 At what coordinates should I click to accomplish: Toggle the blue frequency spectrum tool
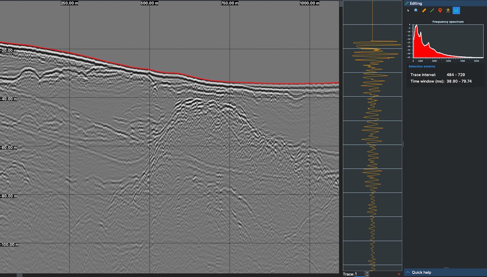pos(456,10)
